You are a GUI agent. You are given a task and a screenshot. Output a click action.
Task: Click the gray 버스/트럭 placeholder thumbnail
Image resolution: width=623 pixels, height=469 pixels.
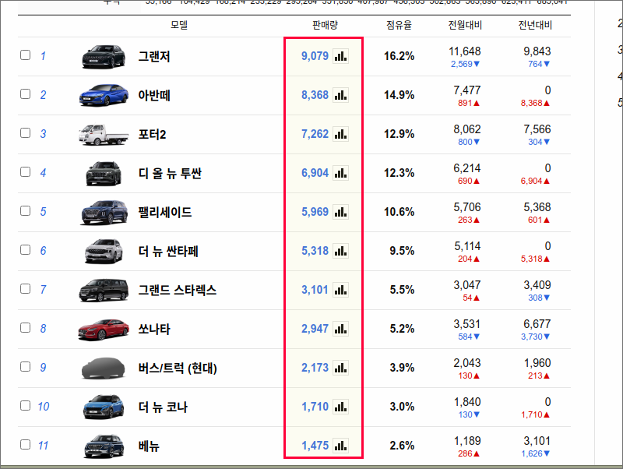tap(104, 368)
